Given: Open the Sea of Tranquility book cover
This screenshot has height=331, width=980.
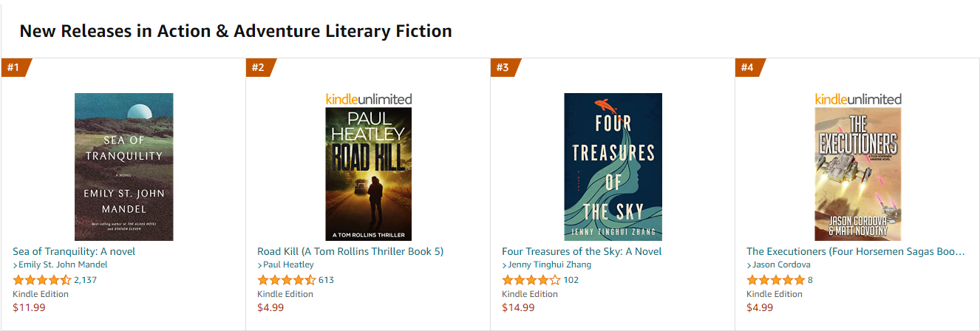Looking at the screenshot, I should tap(123, 166).
